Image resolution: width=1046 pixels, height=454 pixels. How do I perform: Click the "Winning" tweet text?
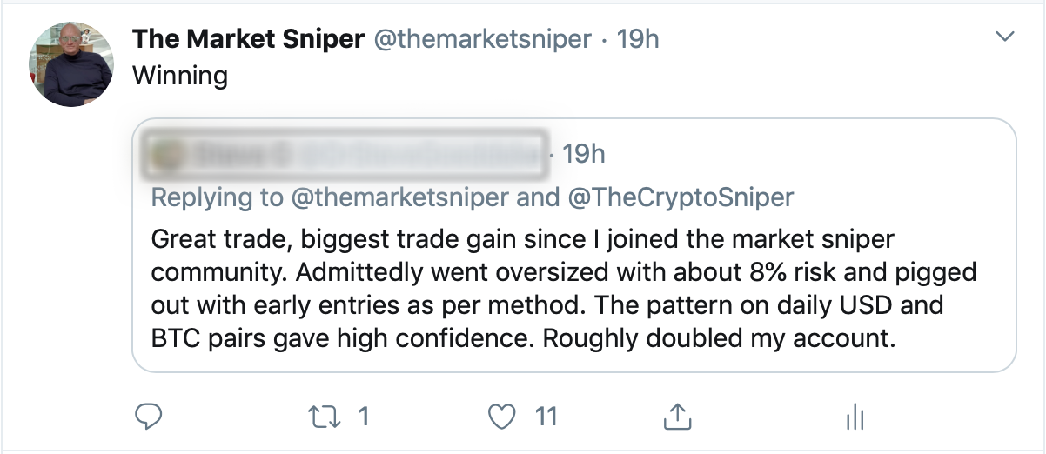[180, 76]
